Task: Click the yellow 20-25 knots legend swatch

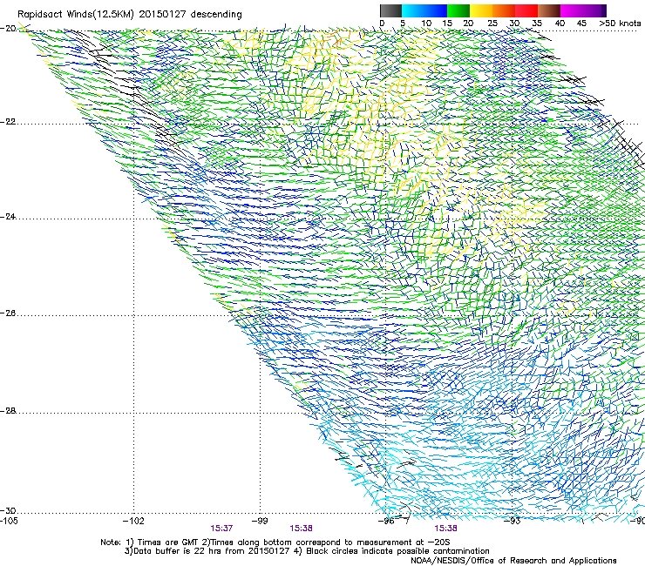Action: 481,10
